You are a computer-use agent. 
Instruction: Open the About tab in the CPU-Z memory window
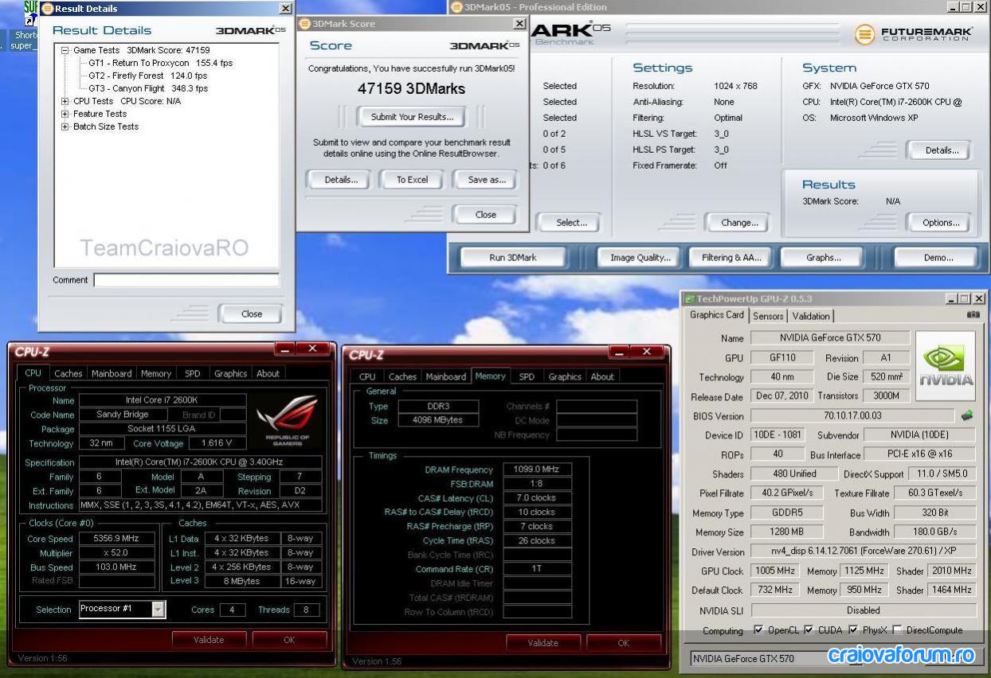(602, 376)
